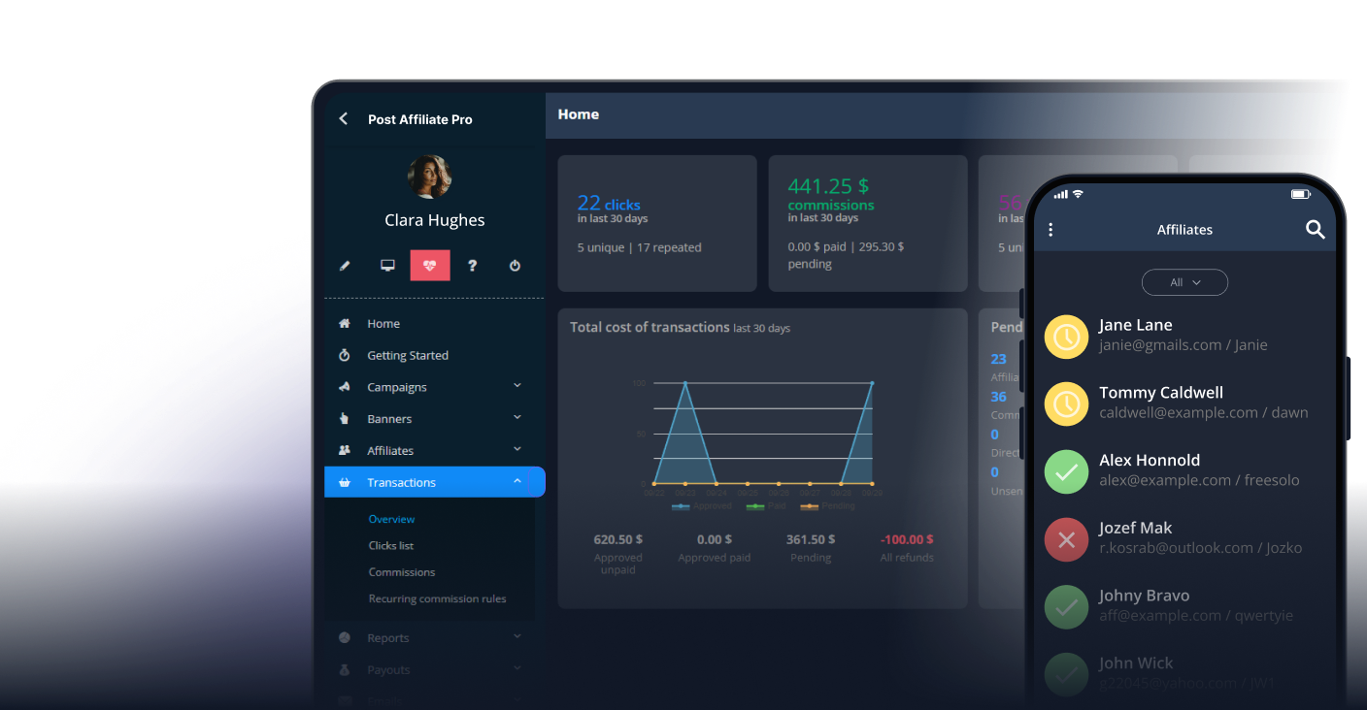Click the question mark help icon
The image size is (1367, 710).
pyautogui.click(x=472, y=265)
